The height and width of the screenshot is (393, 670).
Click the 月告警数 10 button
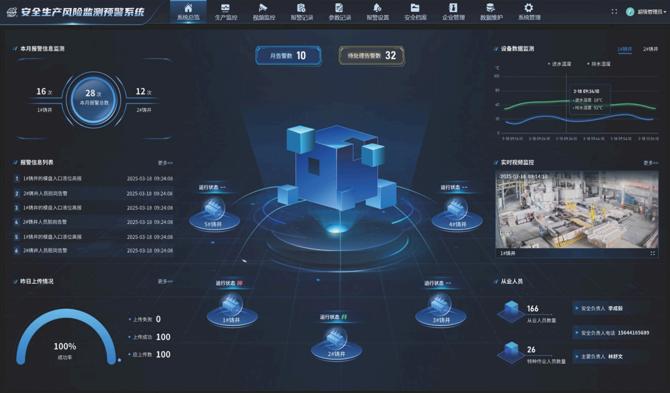288,56
